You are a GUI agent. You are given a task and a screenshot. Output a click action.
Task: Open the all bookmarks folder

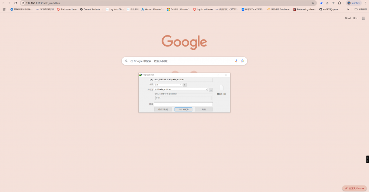361,10
